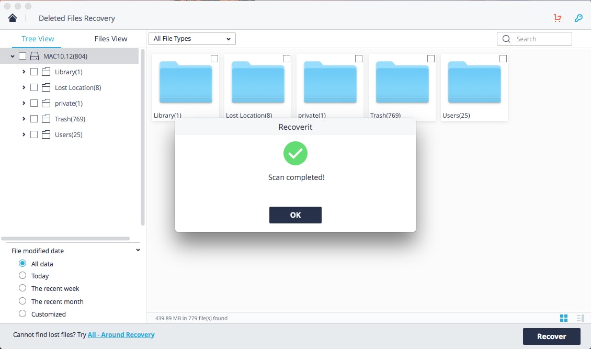Screen dimensions: 591x349
Task: Expand the Library(1) tree node
Action: pyautogui.click(x=24, y=72)
